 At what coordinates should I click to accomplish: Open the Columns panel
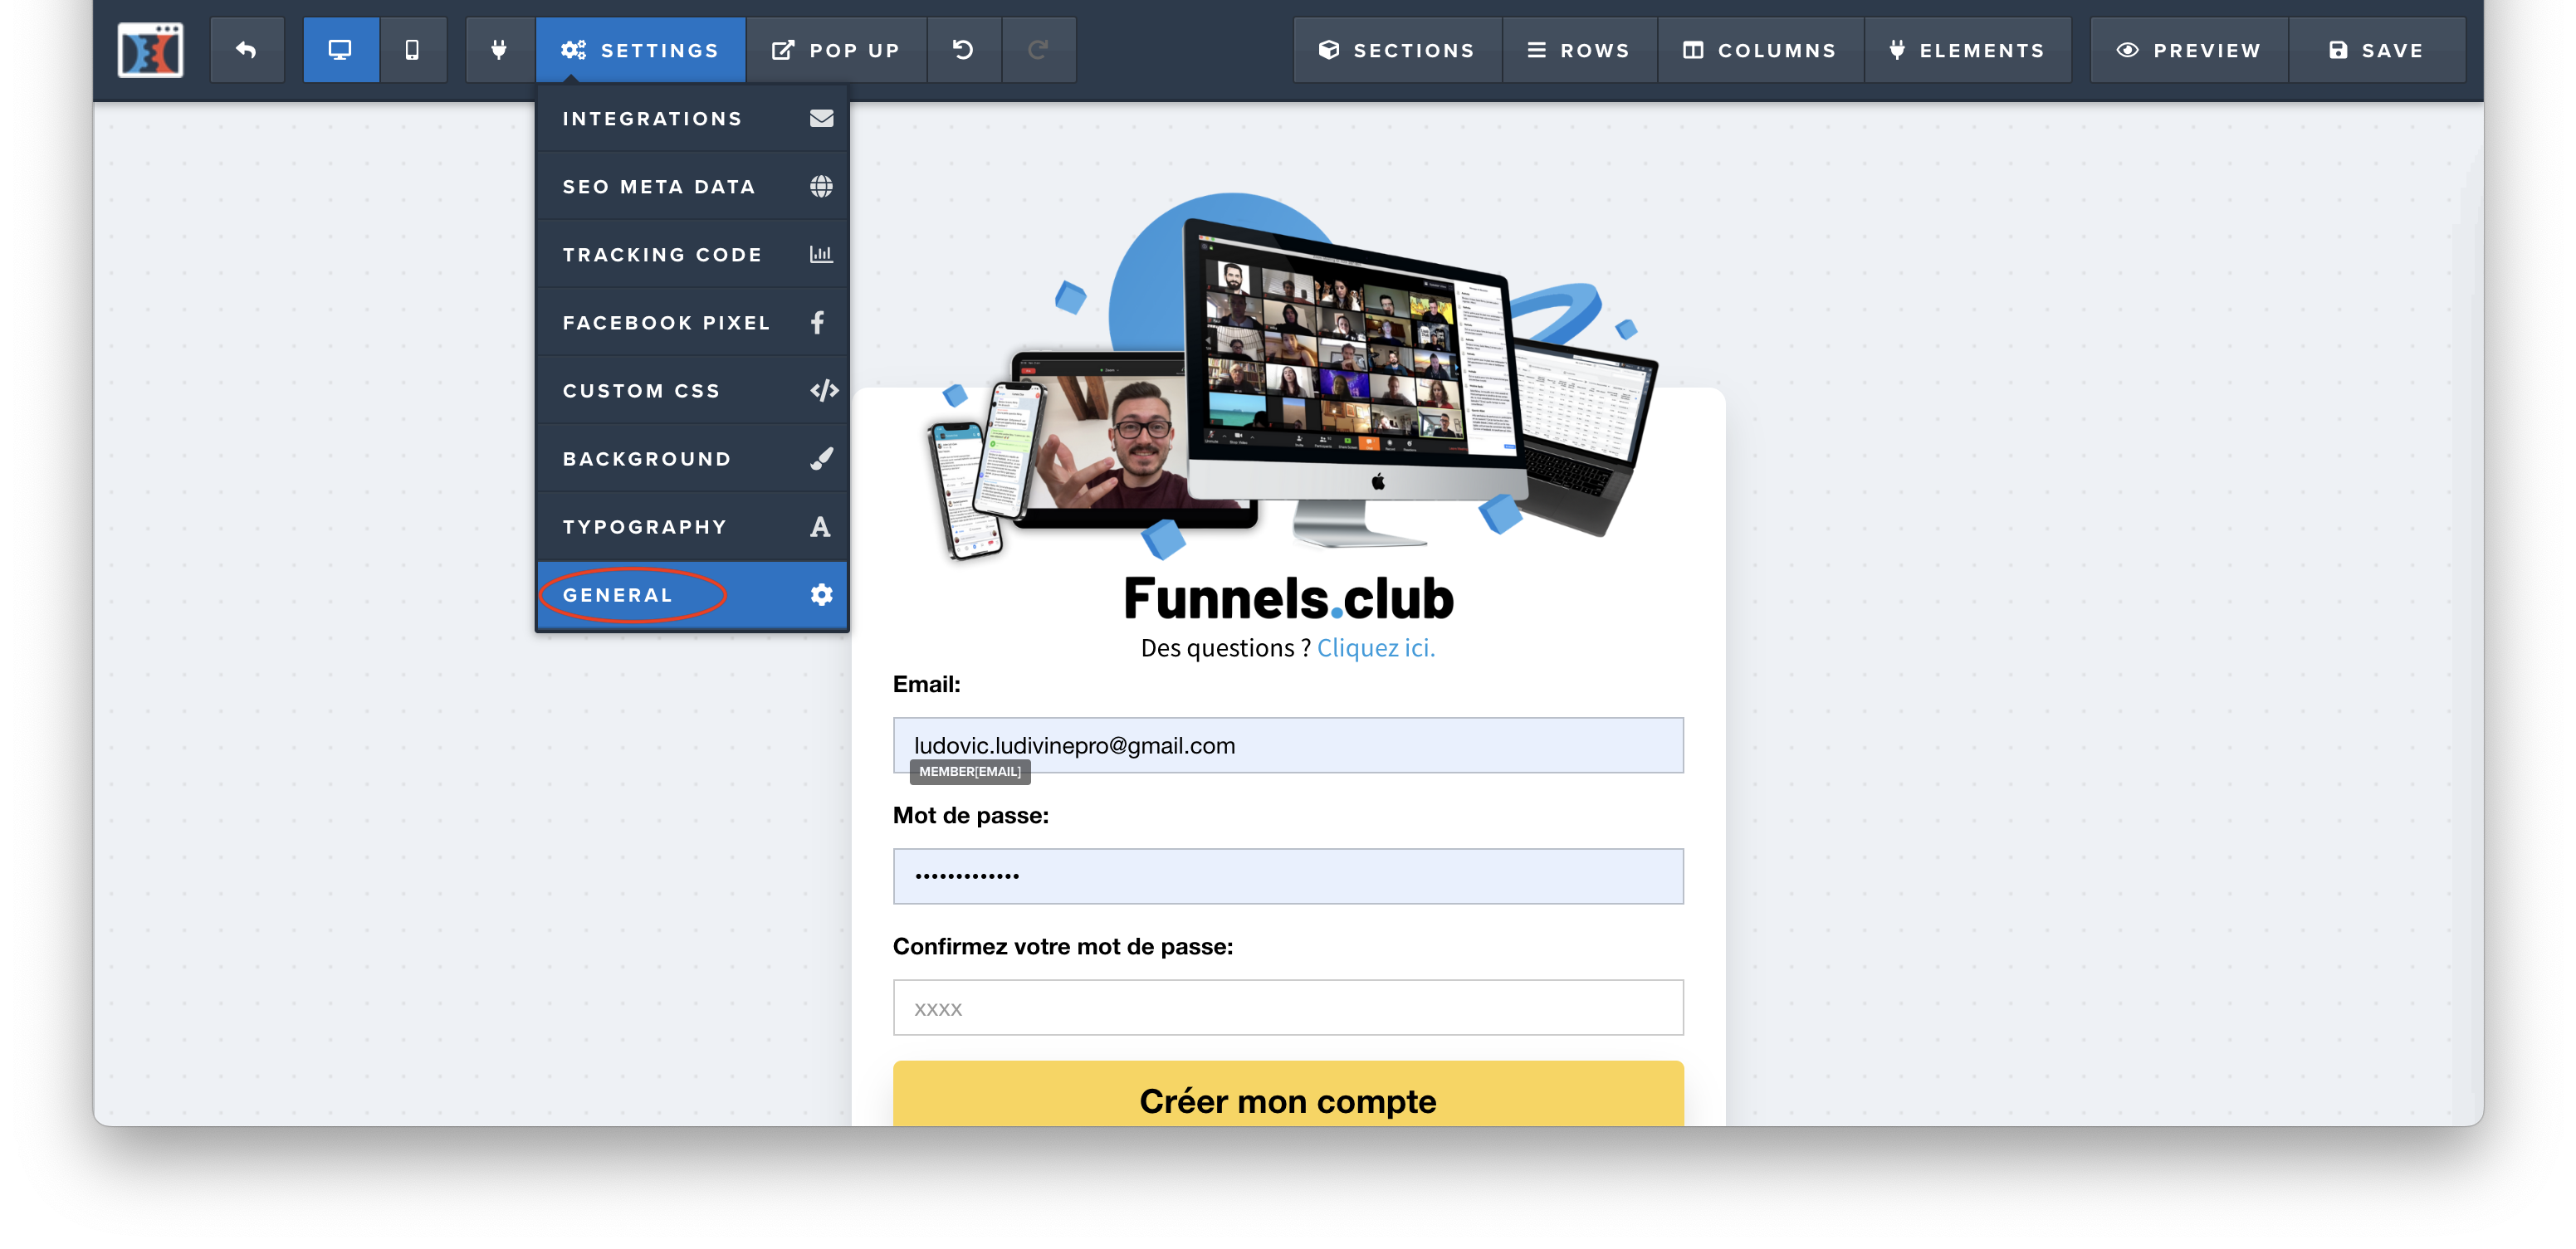click(x=1760, y=50)
